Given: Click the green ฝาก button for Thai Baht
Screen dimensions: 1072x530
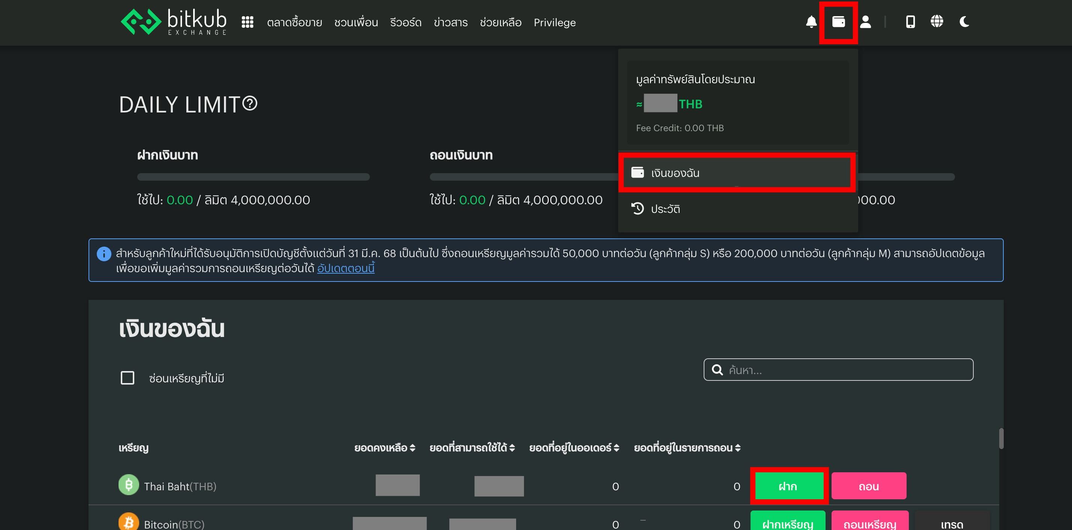Looking at the screenshot, I should [x=788, y=485].
